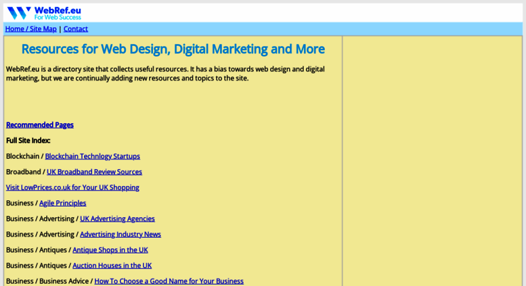Click the Resources for Web Design heading
This screenshot has width=526, height=286.
(173, 49)
